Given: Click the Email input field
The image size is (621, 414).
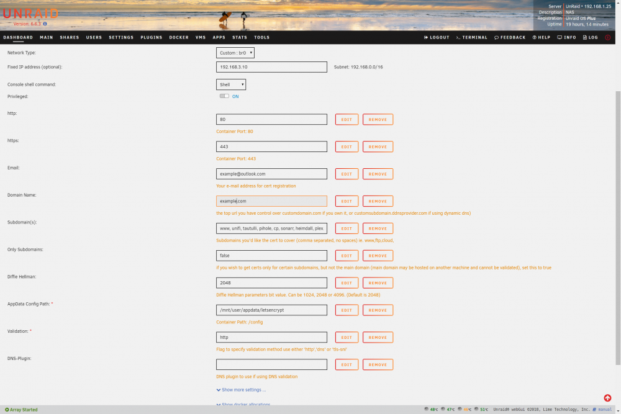Looking at the screenshot, I should click(272, 174).
